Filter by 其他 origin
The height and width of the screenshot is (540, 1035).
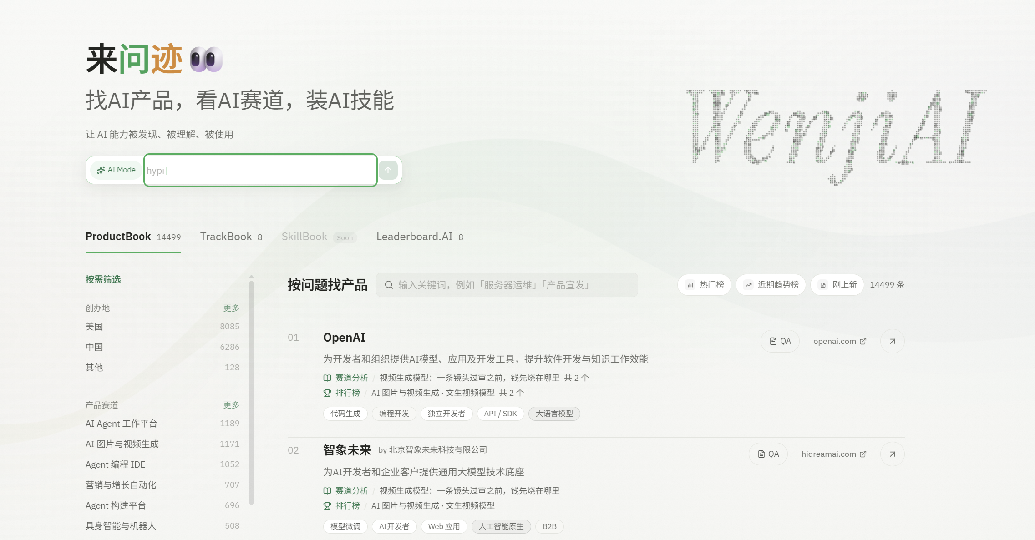[x=162, y=368]
